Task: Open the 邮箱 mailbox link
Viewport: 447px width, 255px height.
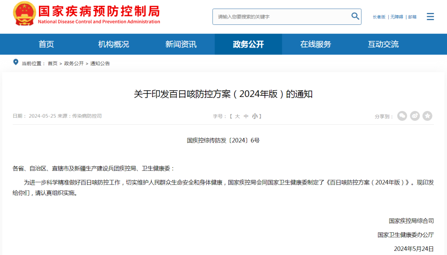Action: coord(412,17)
